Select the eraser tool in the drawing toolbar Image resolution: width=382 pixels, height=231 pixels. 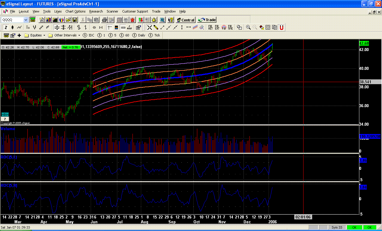coord(261,27)
